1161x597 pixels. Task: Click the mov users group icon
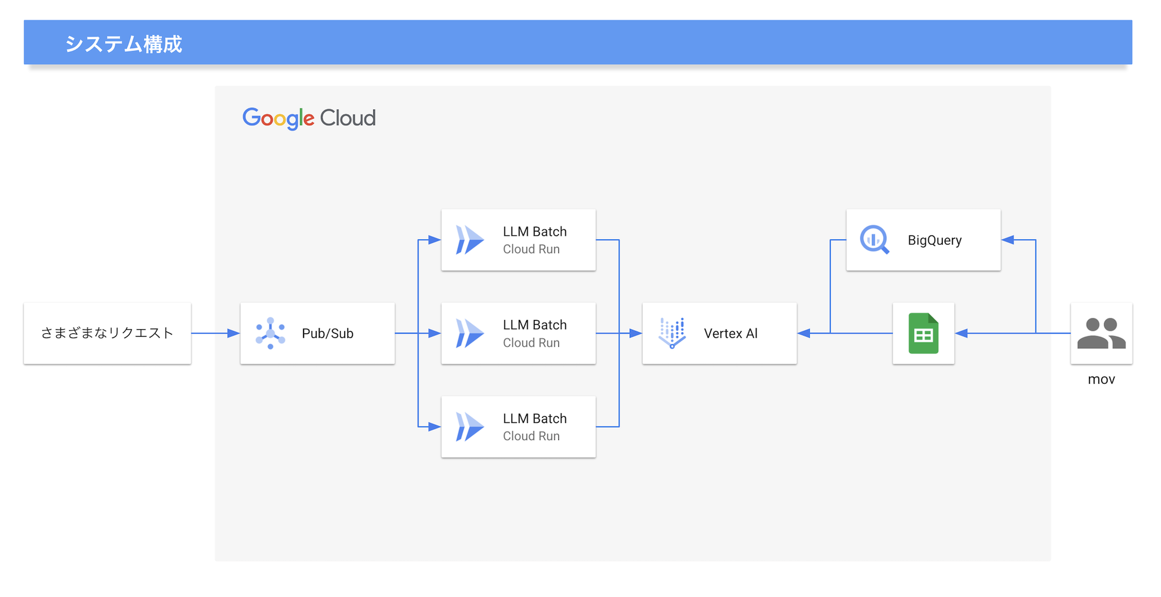pos(1101,333)
